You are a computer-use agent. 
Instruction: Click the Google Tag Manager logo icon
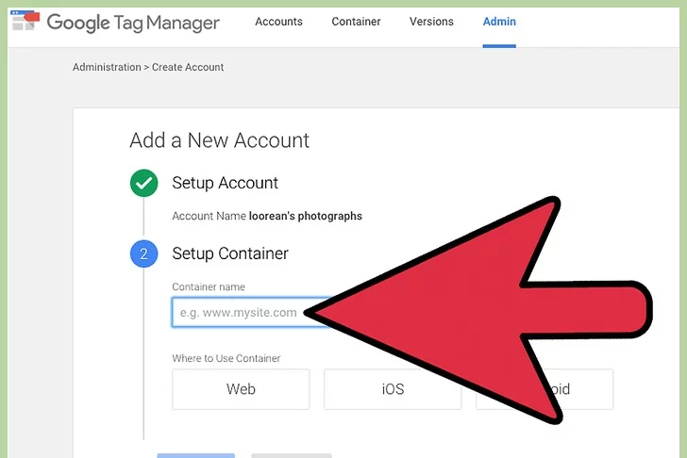(25, 22)
